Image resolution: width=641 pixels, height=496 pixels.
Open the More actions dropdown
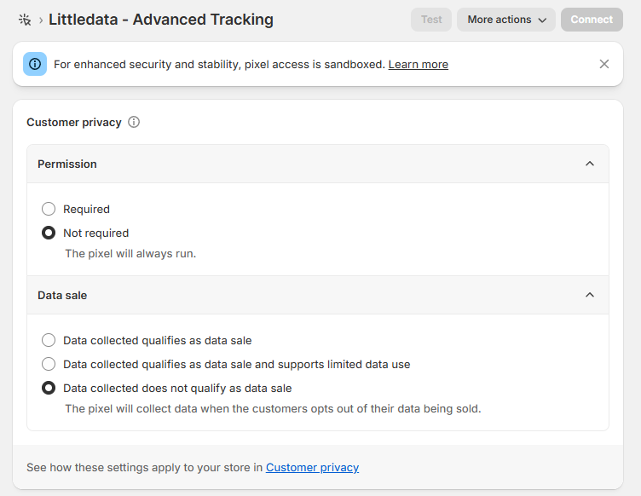click(506, 20)
